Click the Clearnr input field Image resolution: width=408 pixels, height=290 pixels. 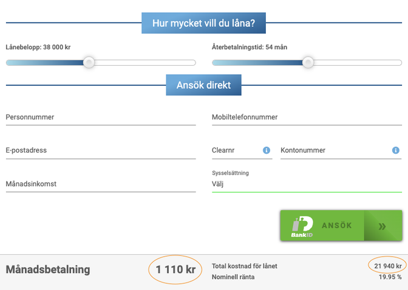(236, 151)
